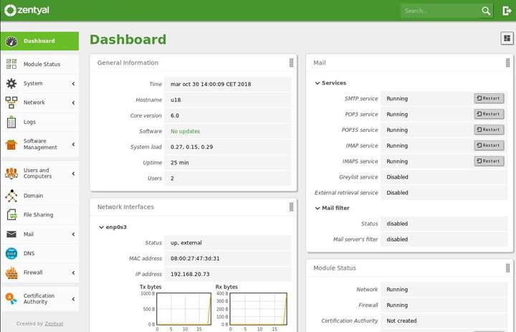The width and height of the screenshot is (516, 332).
Task: Open the dashboard widget configuration icon
Action: tap(507, 38)
